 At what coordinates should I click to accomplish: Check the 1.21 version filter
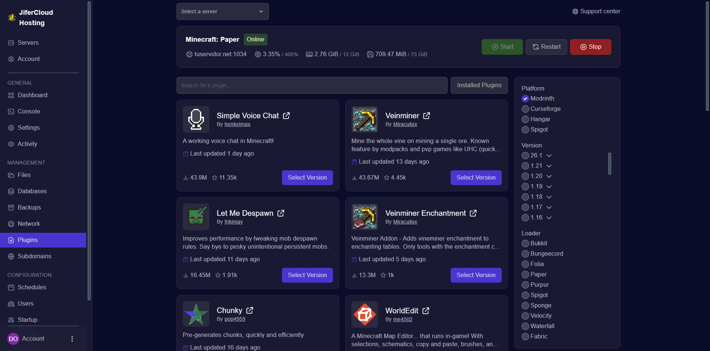[x=525, y=166]
